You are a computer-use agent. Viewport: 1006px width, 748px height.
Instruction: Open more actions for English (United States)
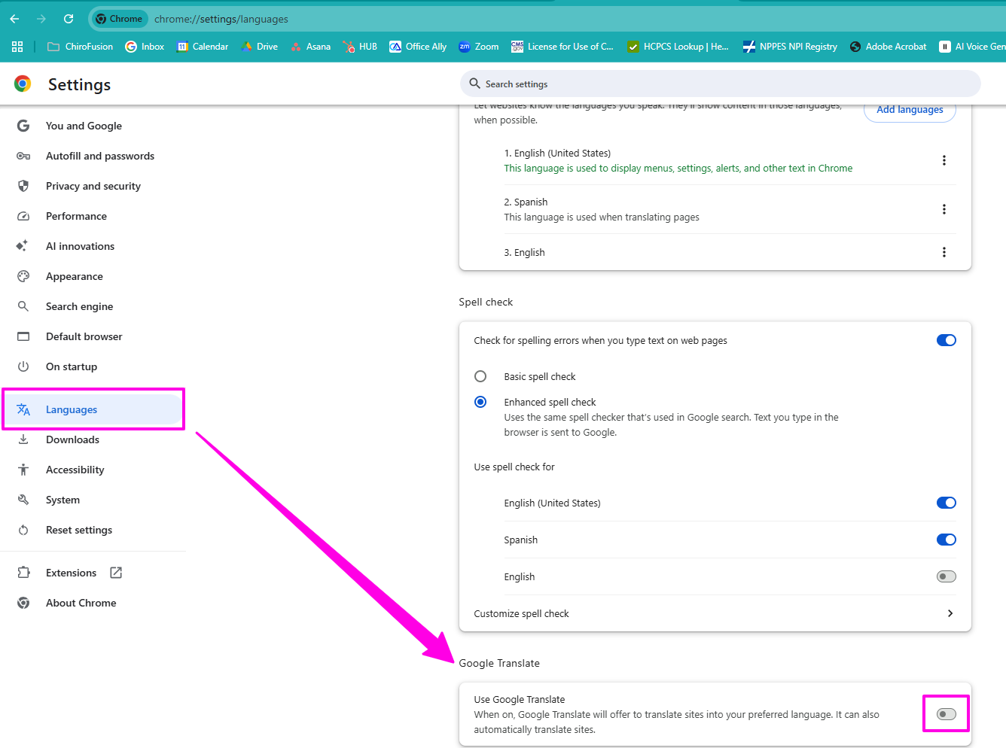[944, 160]
